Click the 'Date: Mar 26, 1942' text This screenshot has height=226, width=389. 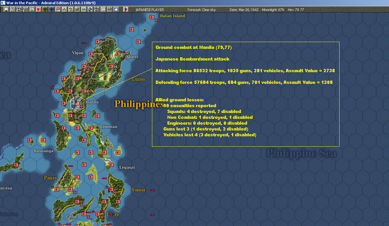[244, 10]
